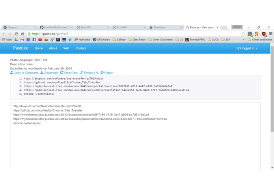Open the uBlock Origin shield icon
Viewport: 274px width, 194px height.
(264, 34)
